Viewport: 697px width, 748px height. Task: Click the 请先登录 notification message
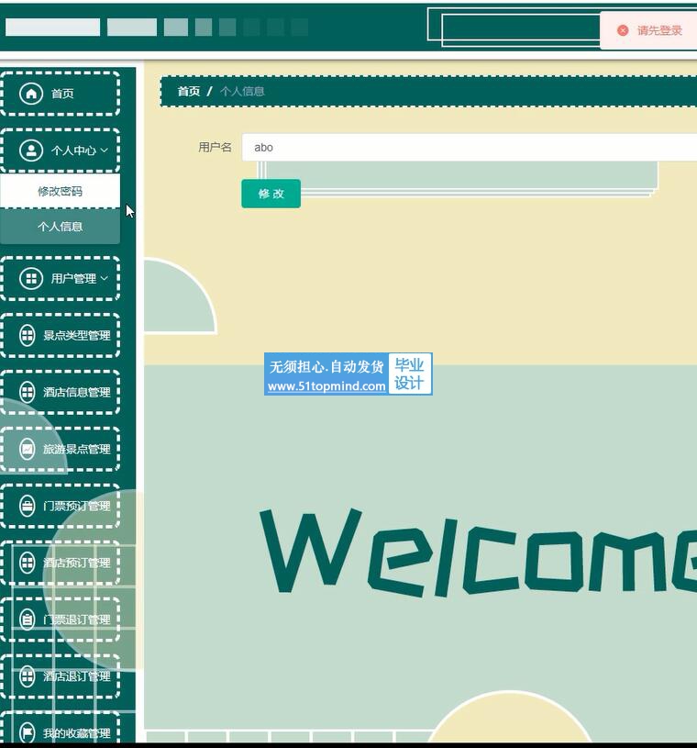tap(659, 30)
